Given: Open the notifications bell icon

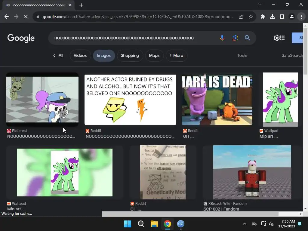Looking at the screenshot, I should click(x=300, y=224).
